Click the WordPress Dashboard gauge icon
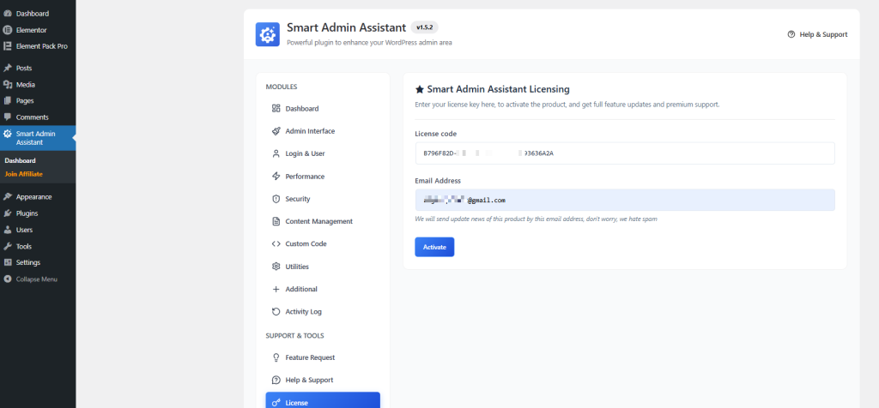 (7, 14)
